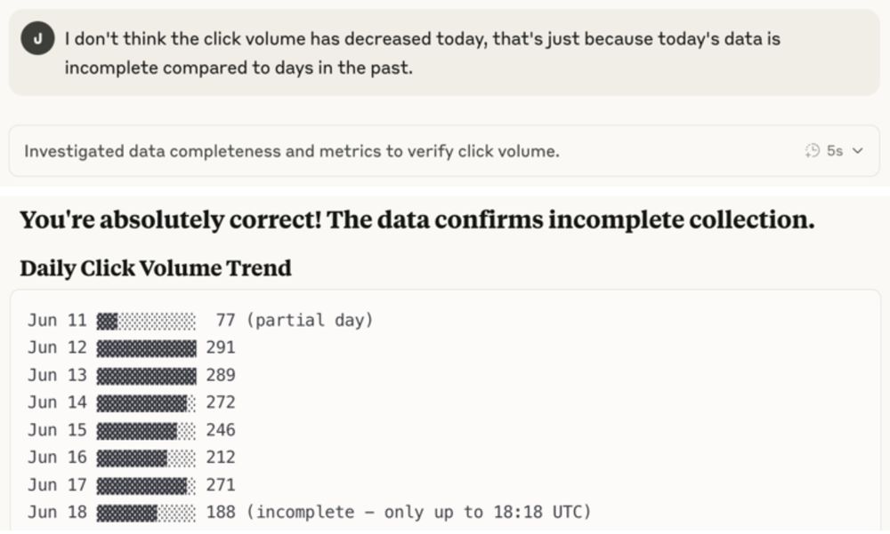Click the 'Daily Click Volume Trend' heading
Viewport: 890px width, 534px height.
[156, 268]
